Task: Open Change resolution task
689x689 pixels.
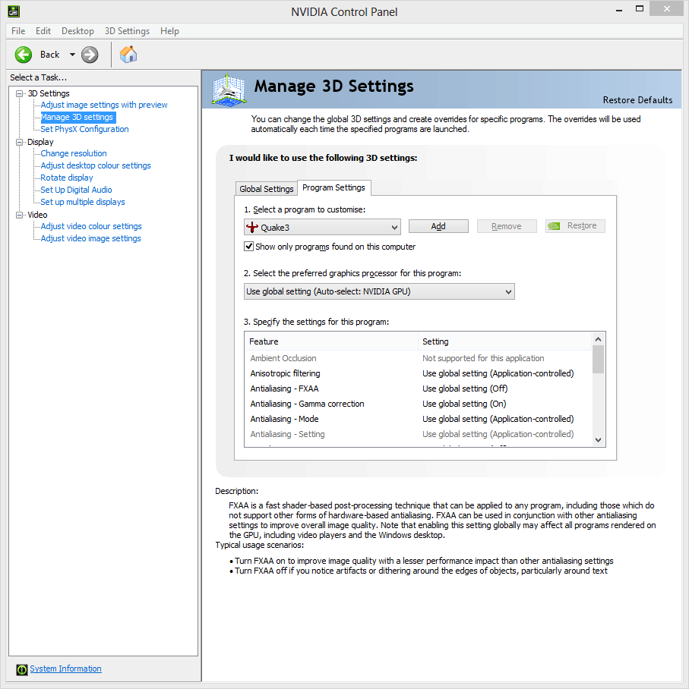Action: pos(74,153)
